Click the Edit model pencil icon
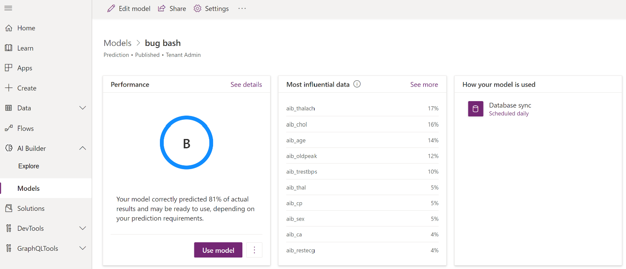 pos(111,8)
